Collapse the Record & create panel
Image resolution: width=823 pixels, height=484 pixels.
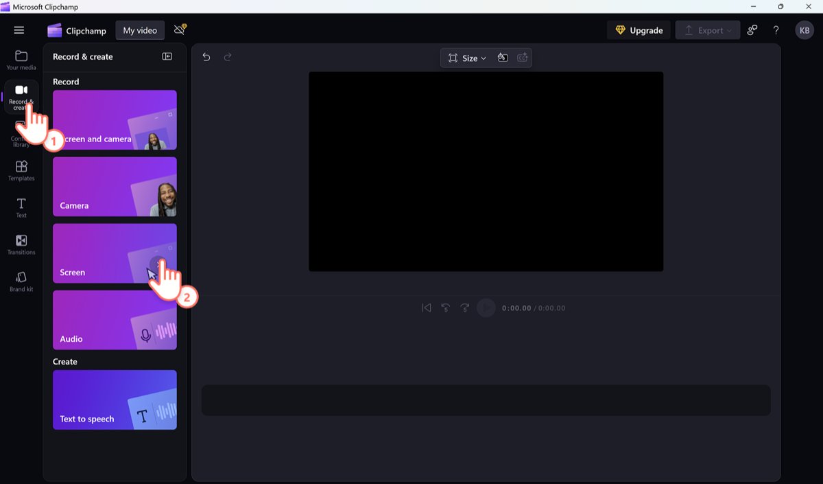167,56
